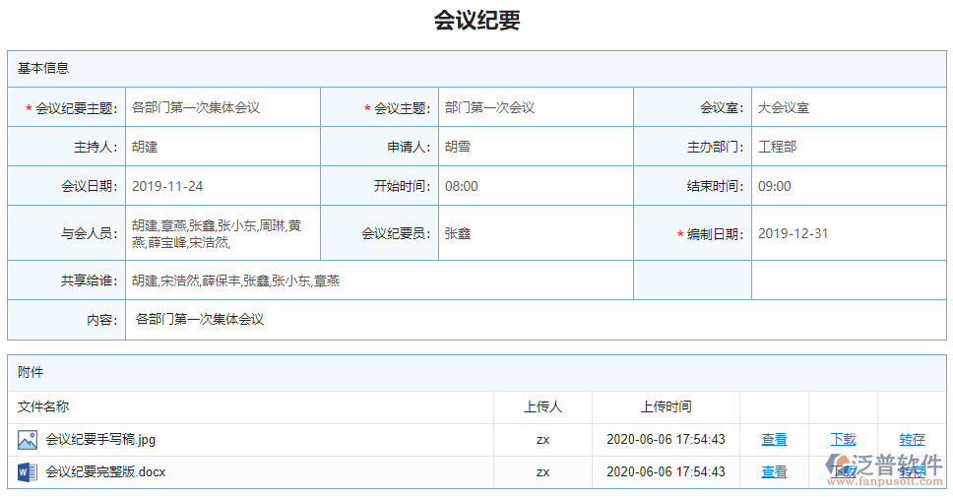Click the 泛普软件 logo watermark
This screenshot has width=953, height=497.
pyautogui.click(x=884, y=468)
